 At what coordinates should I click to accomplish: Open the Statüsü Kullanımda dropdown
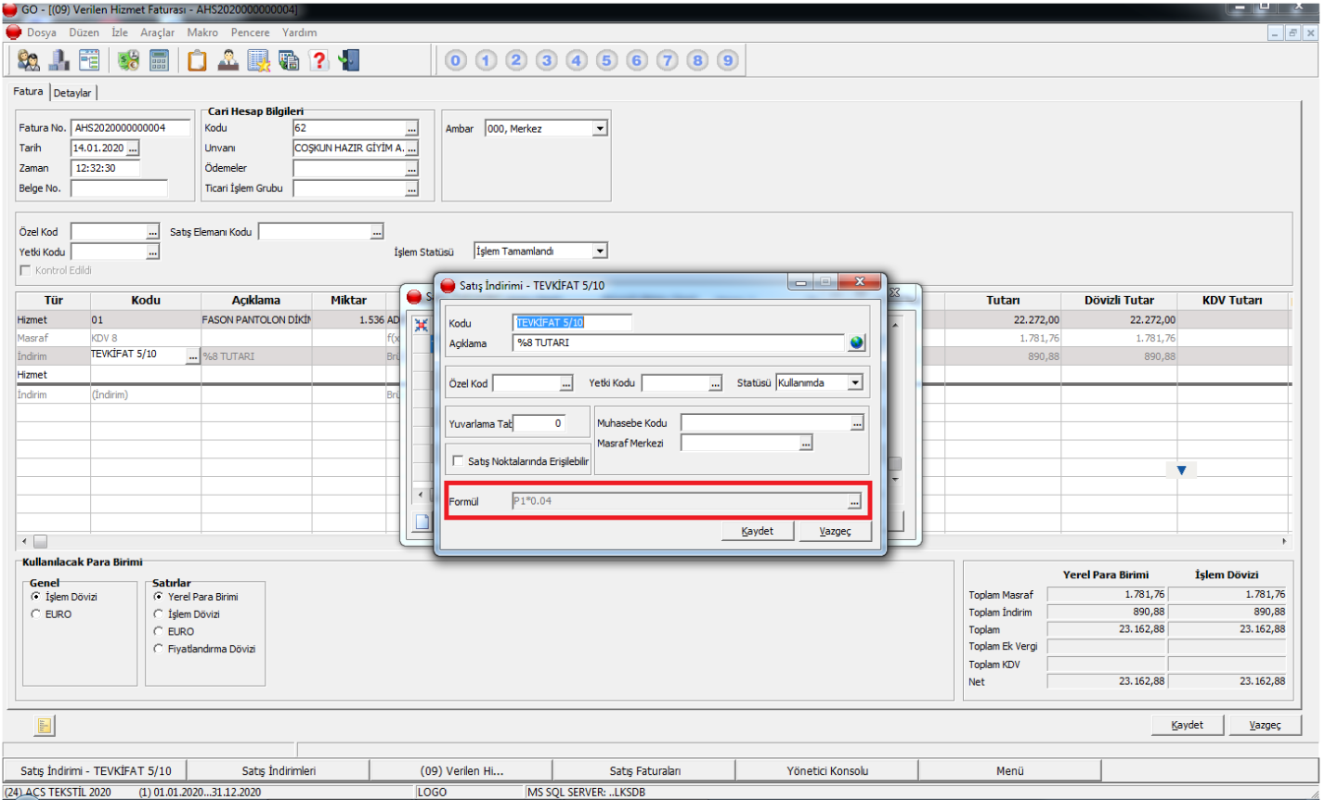[854, 382]
